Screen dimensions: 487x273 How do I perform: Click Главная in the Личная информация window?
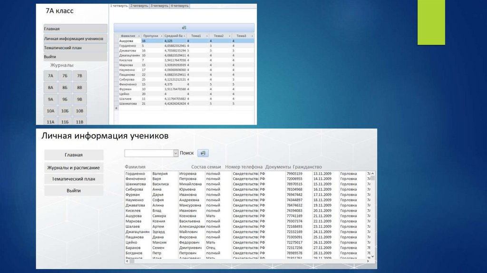tap(74, 155)
